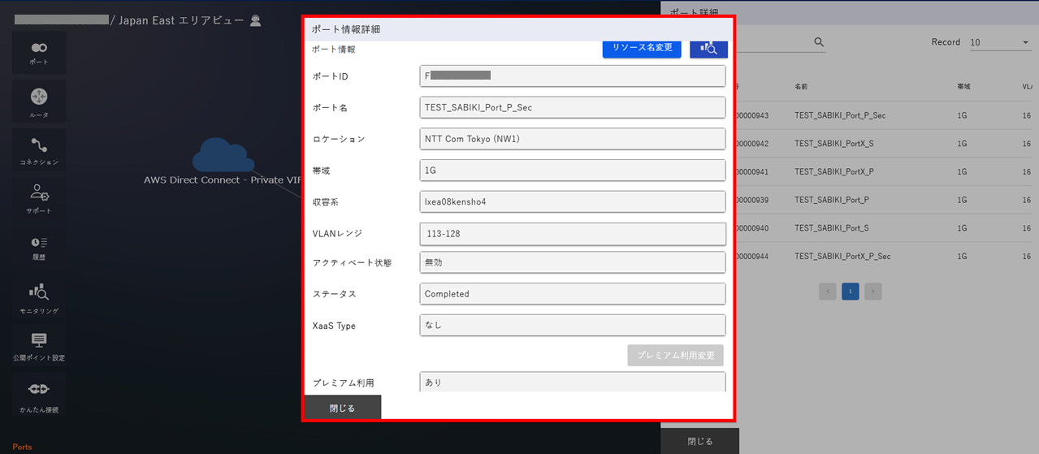Click 閉じる at the bottom of port list panel
This screenshot has width=1039, height=454.
[x=700, y=441]
